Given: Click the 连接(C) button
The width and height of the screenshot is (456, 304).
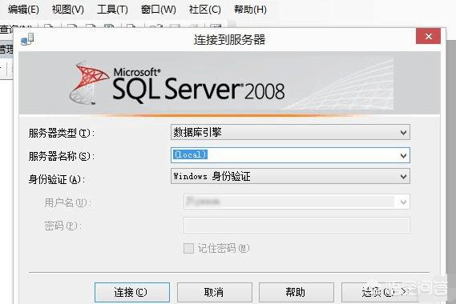Looking at the screenshot, I should click(x=132, y=292).
